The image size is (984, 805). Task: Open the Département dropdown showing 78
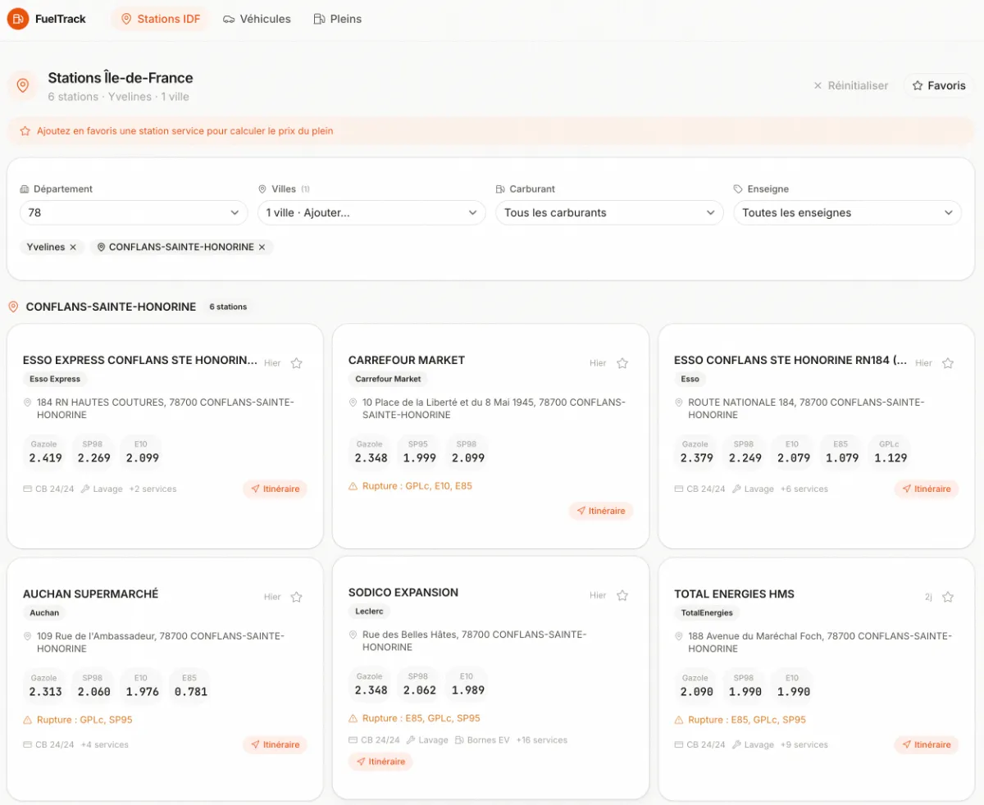133,212
